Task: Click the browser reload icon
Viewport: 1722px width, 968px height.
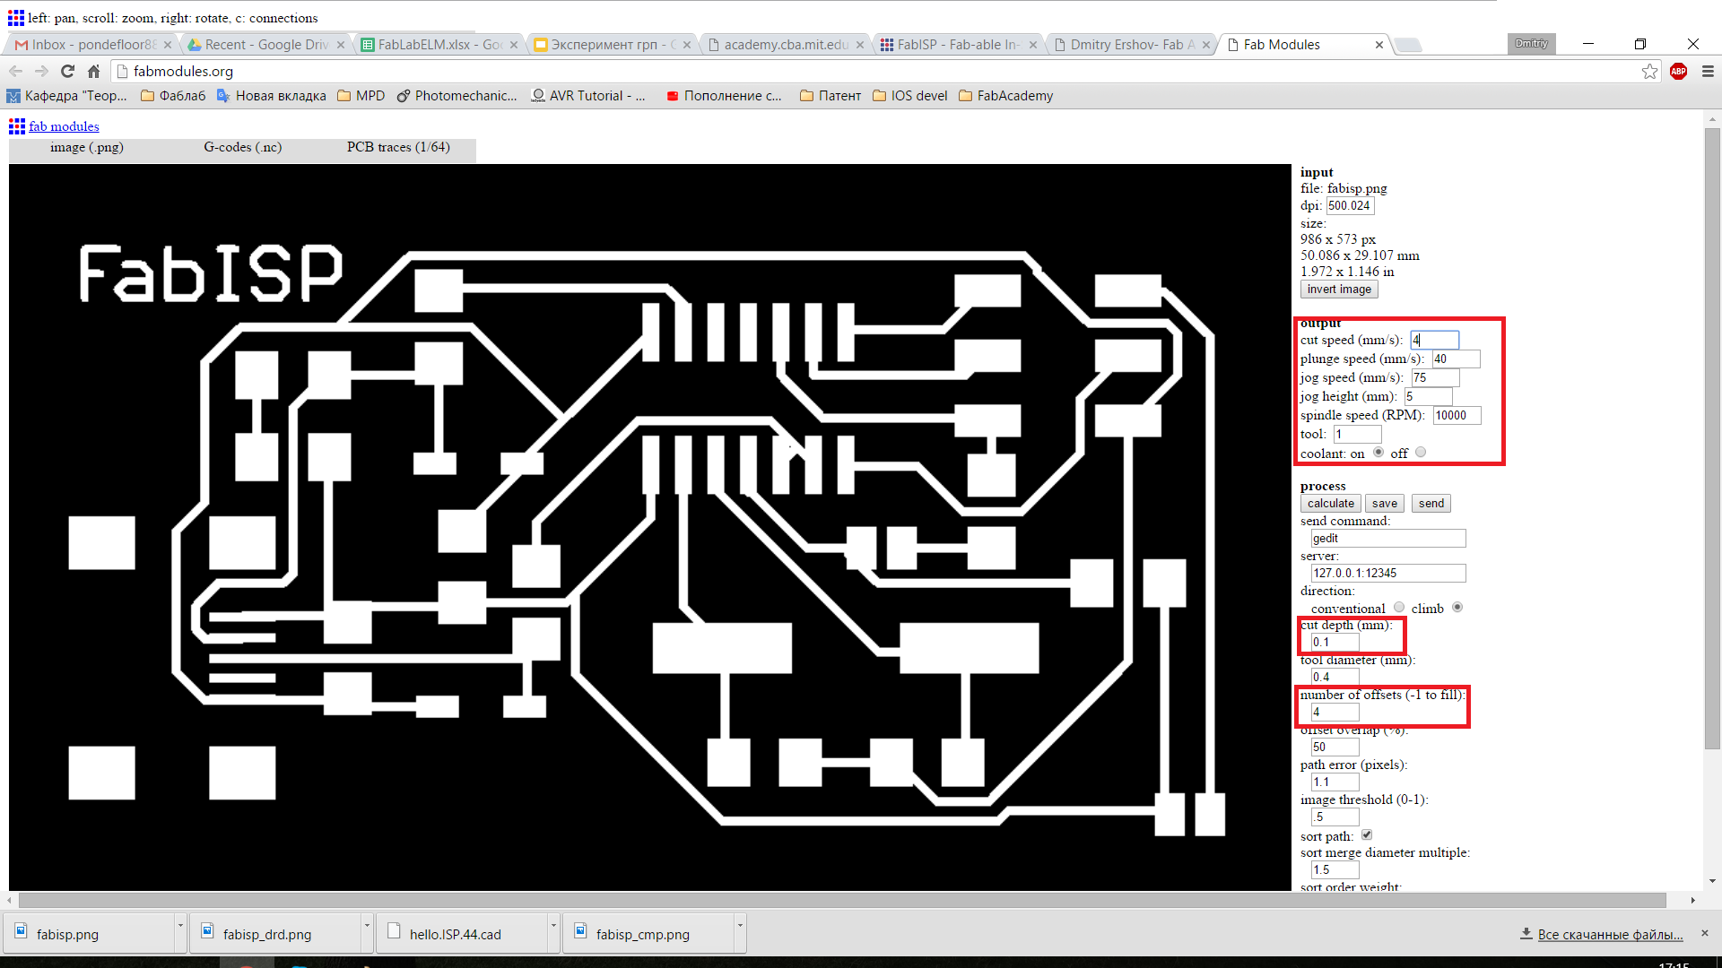Action: (x=67, y=71)
